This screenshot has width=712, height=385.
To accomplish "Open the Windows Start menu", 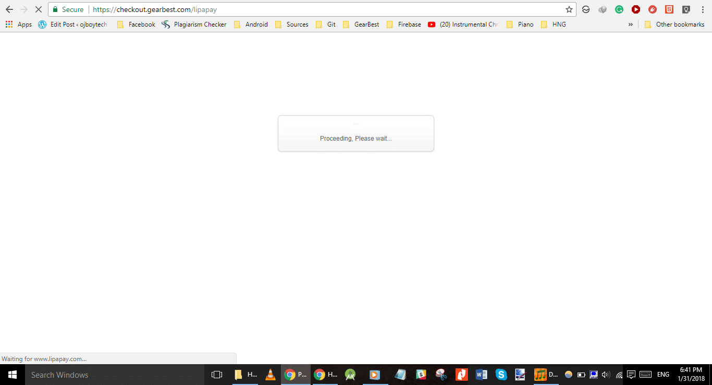I will click(13, 375).
